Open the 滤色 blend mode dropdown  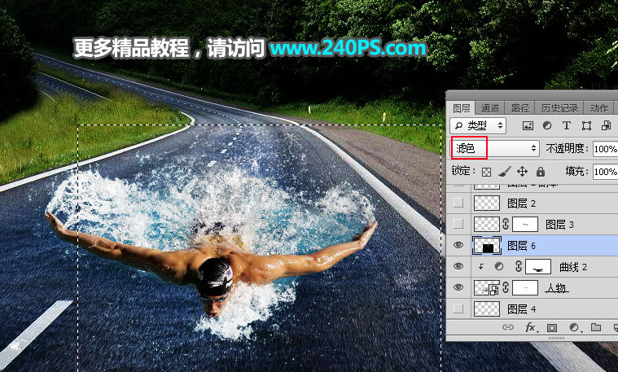click(496, 148)
